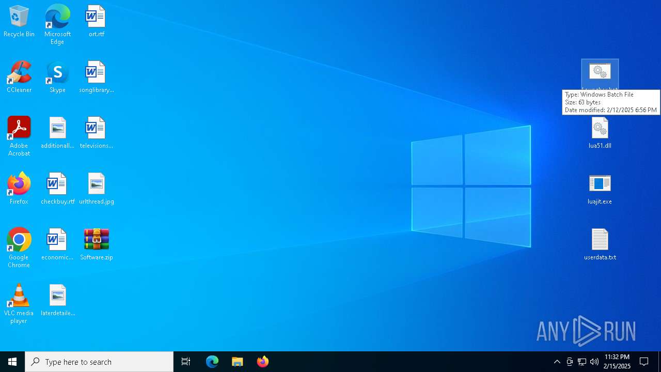661x372 pixels.
Task: Select the CCleaner desktop shortcut
Action: [x=19, y=77]
